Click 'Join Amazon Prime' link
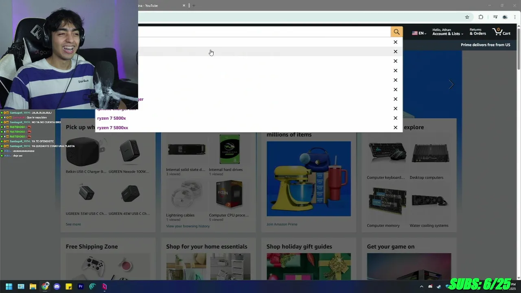Viewport: 521px width, 293px height. (282, 224)
